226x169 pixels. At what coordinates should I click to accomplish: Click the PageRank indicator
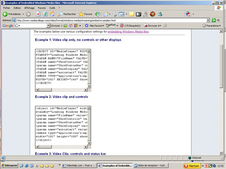111,25
